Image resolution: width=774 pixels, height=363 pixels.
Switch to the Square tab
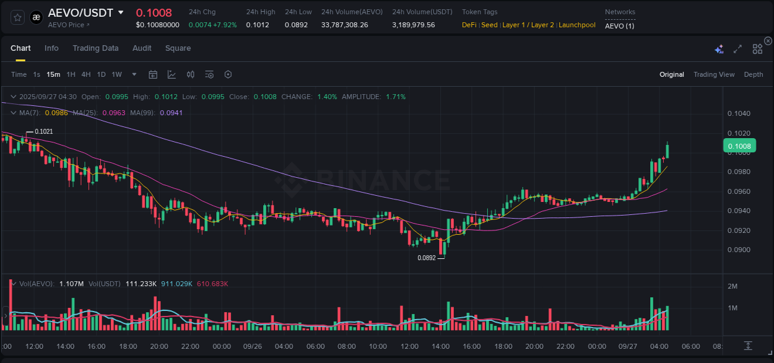pos(178,48)
